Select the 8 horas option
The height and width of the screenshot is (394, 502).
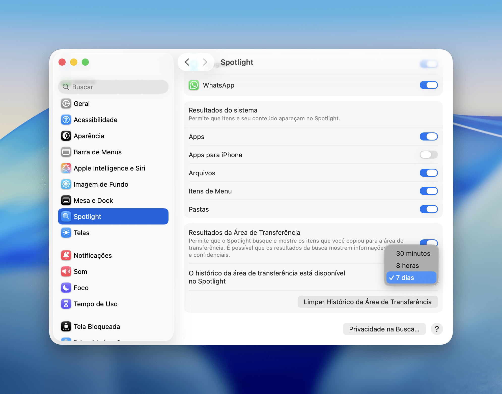pos(407,266)
